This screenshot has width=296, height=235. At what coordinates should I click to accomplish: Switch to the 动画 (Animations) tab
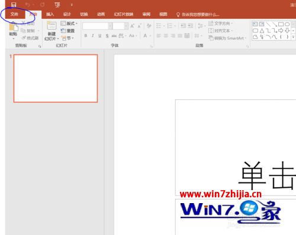(101, 14)
